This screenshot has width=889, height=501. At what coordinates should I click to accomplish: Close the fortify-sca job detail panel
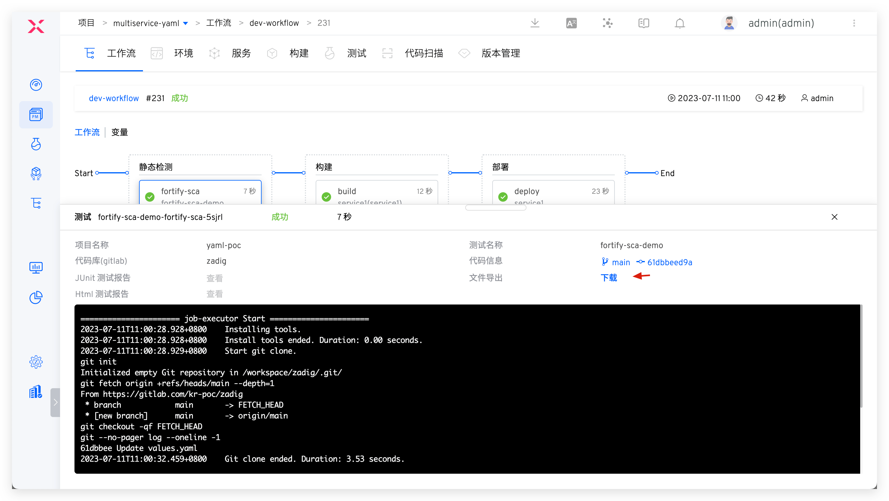tap(834, 217)
